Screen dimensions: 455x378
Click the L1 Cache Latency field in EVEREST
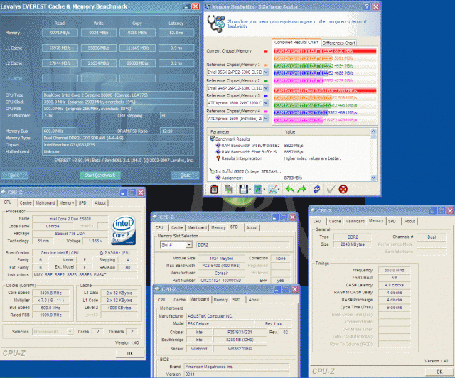[x=176, y=48]
